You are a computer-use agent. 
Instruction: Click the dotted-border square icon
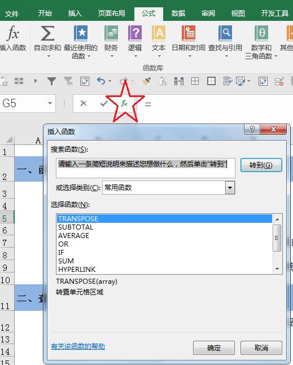211,81
